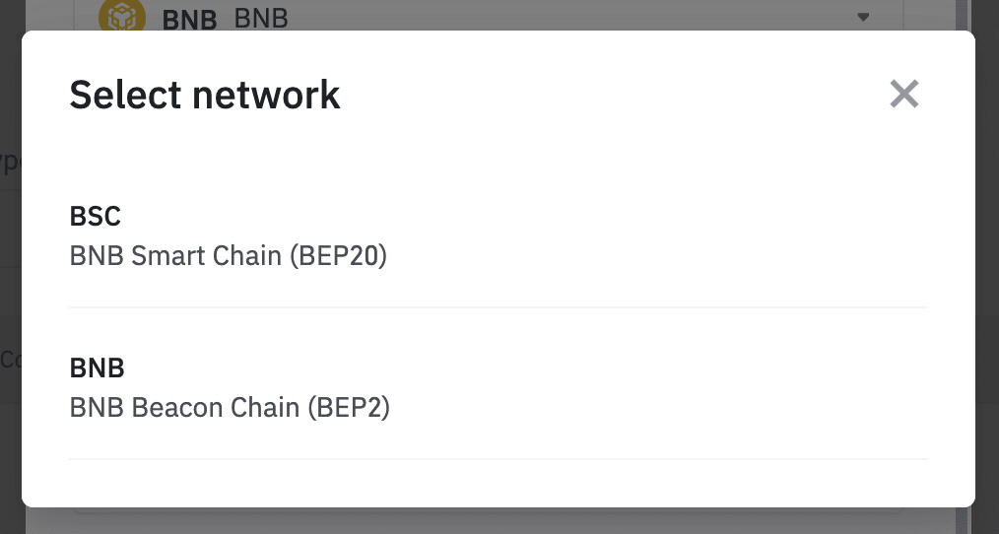
Task: Click the empty space right of BNB Beacon Chain
Action: pos(690,388)
